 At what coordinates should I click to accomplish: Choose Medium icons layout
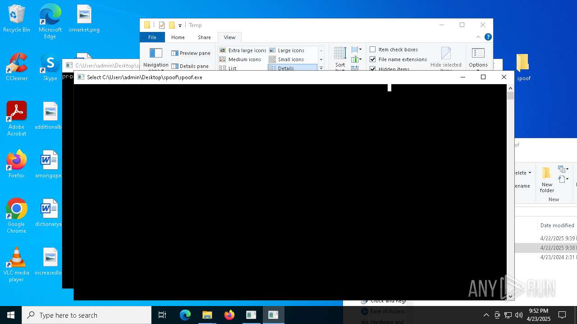point(240,59)
